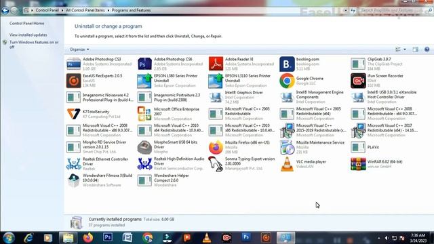Select the Adobe Photoshop CS3 program icon

(74, 64)
